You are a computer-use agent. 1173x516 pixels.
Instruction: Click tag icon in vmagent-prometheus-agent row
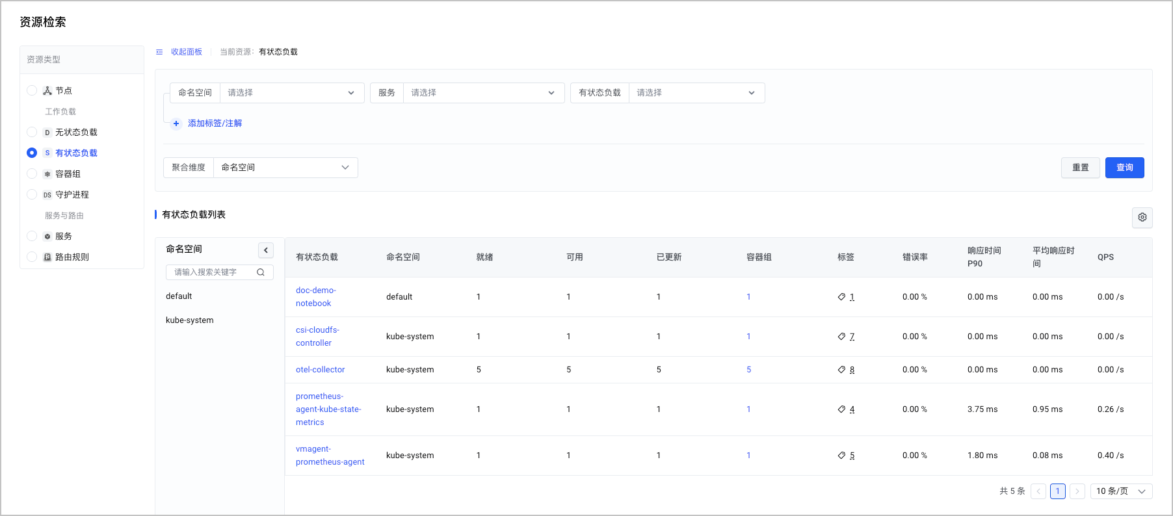pyautogui.click(x=841, y=456)
